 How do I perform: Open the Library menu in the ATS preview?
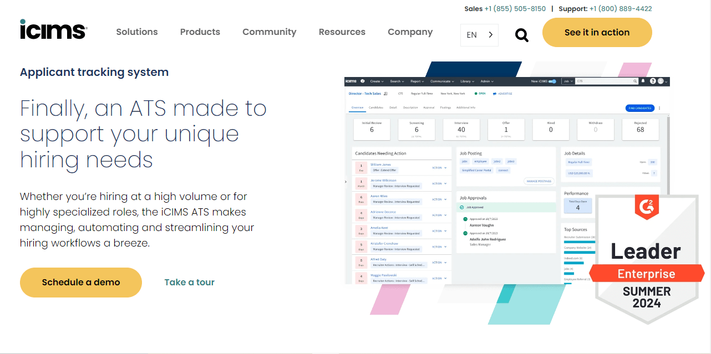pos(466,81)
